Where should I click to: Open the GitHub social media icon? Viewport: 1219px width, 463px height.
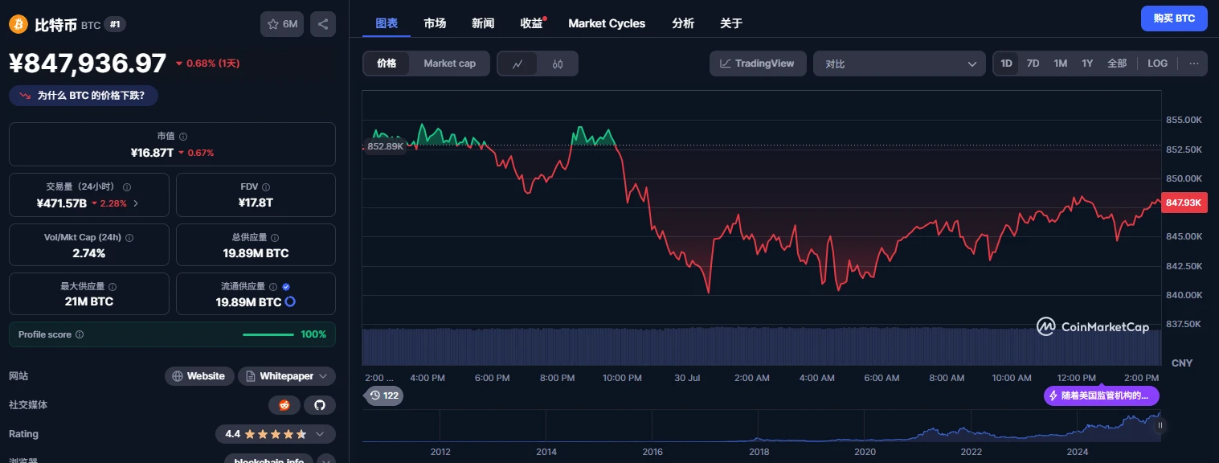tap(319, 405)
